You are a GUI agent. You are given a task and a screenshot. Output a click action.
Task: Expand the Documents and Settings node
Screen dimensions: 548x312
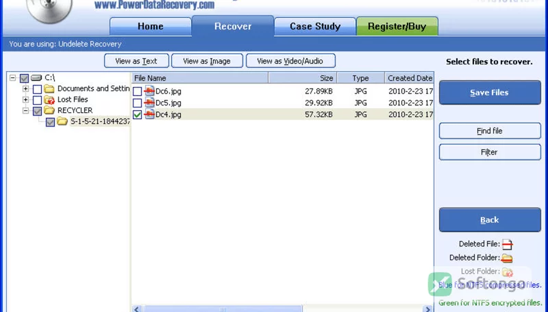(25, 89)
